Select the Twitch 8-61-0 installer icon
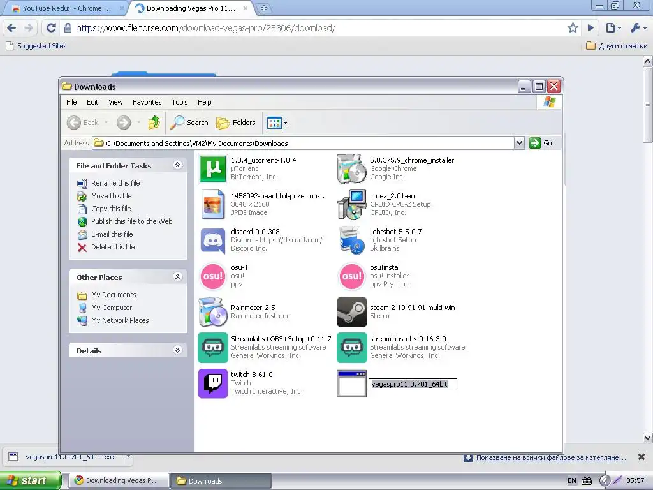The image size is (653, 490). point(213,383)
